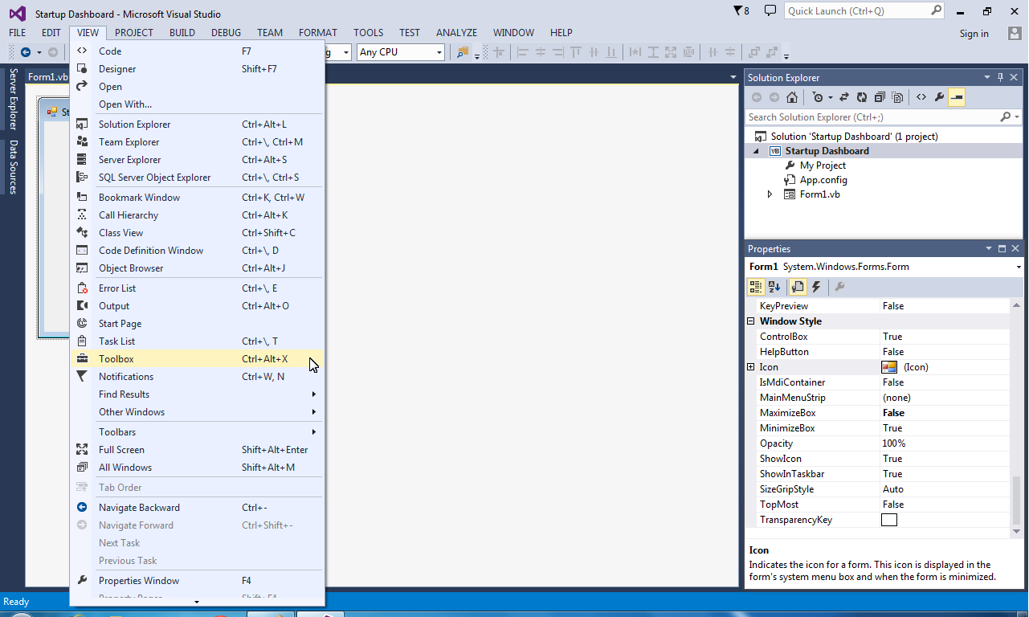
Task: Open the Toolbars submenu in View menu
Action: click(198, 432)
